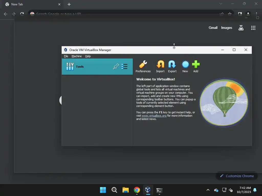
Task: Click the green Add machine icon
Action: pyautogui.click(x=196, y=67)
